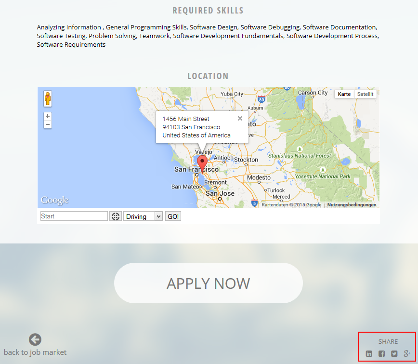The image size is (418, 364).
Task: Use current location crosshair button
Action: [116, 216]
